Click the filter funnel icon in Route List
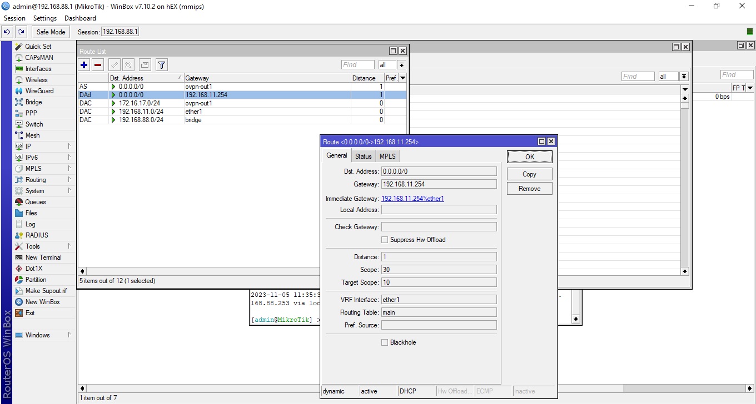 point(161,65)
